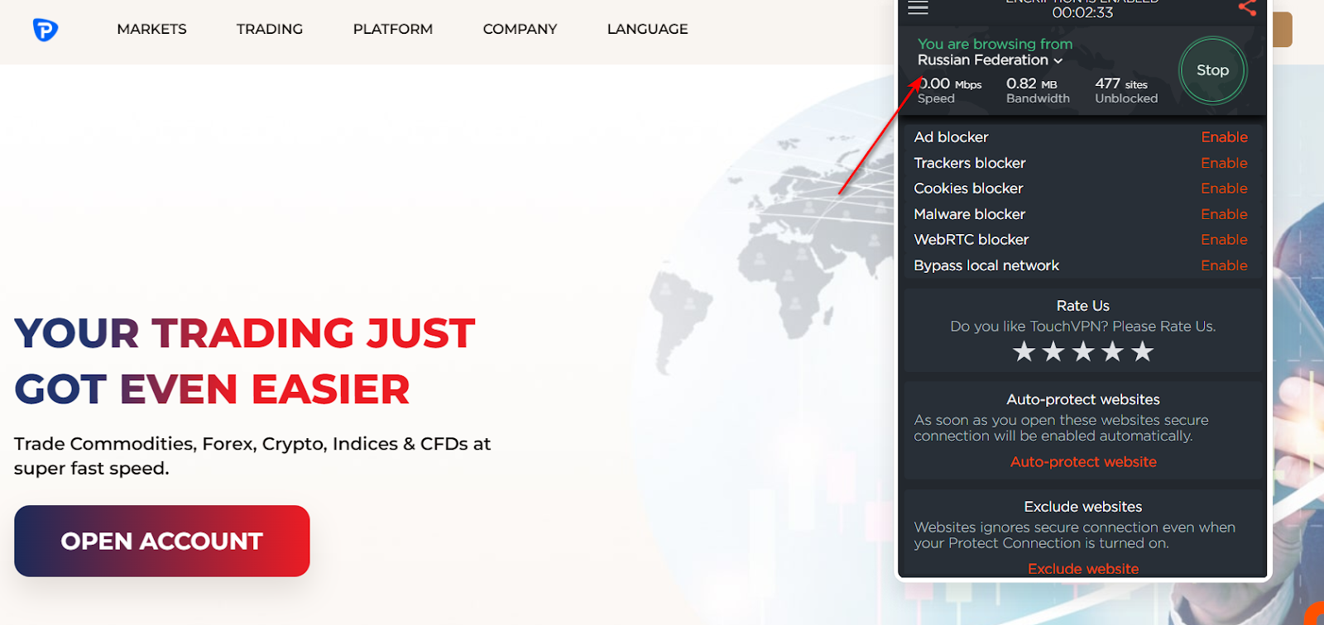Click the "Trackers blocker" label
The image size is (1324, 625).
click(x=970, y=163)
